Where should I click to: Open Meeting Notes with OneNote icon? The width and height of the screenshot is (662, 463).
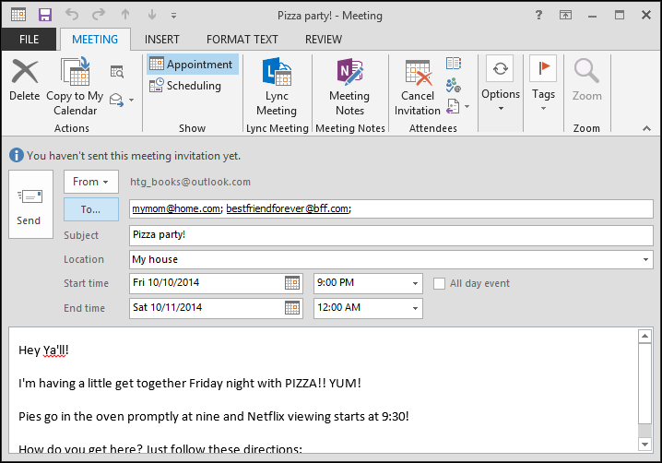pyautogui.click(x=349, y=71)
